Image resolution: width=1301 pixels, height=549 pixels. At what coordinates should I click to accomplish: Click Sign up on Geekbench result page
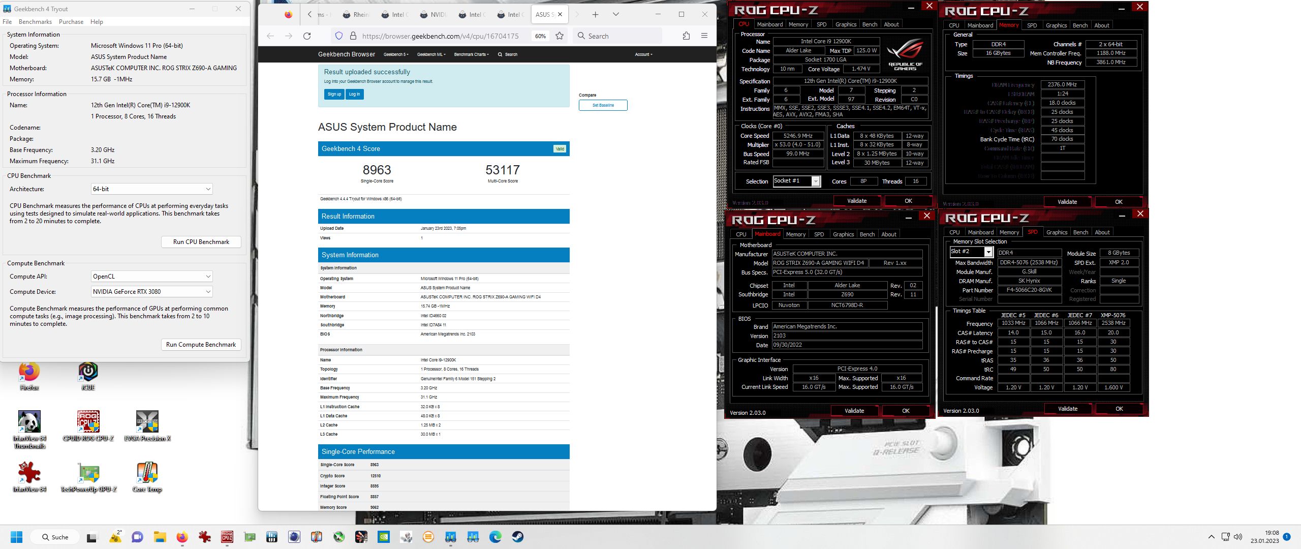point(334,94)
